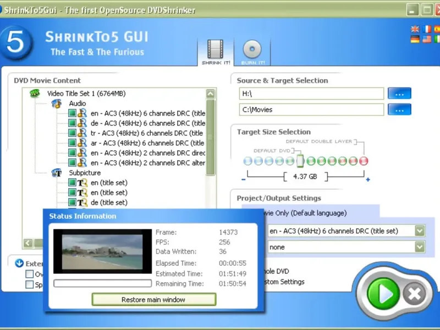The width and height of the screenshot is (440, 330).
Task: Minimize the ShrinkTo5Gui window
Action: point(412,10)
